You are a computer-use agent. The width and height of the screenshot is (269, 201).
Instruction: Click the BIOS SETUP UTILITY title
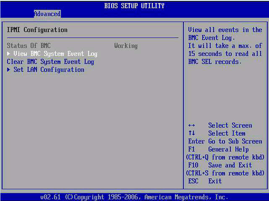(134, 6)
